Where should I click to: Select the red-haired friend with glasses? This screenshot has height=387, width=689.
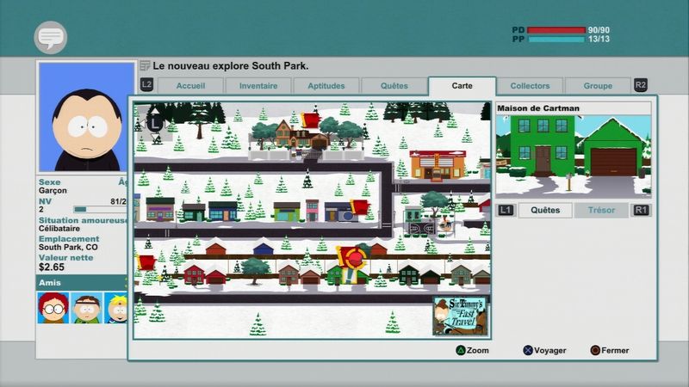53,308
